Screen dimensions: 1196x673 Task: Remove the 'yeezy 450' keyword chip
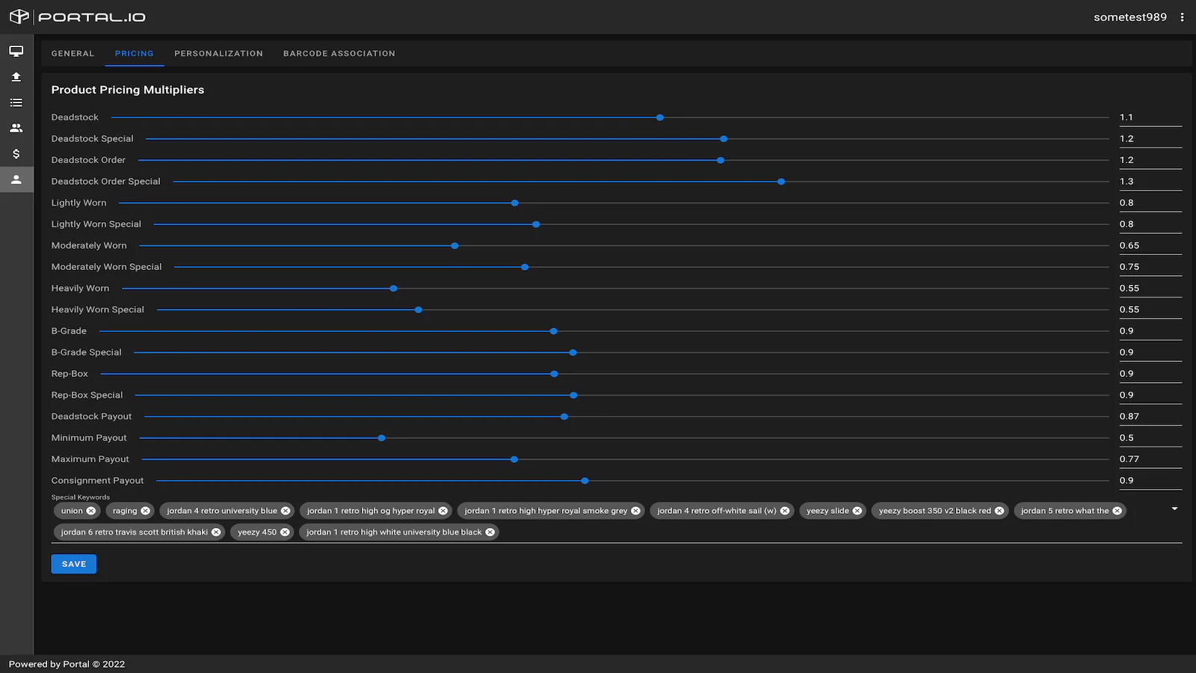point(285,532)
